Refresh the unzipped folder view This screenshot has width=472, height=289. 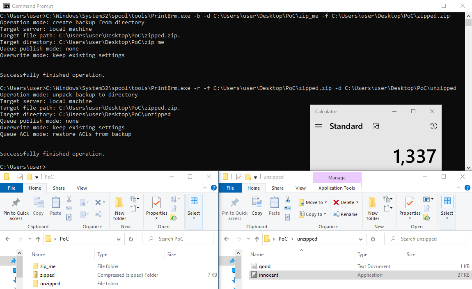tap(373, 239)
